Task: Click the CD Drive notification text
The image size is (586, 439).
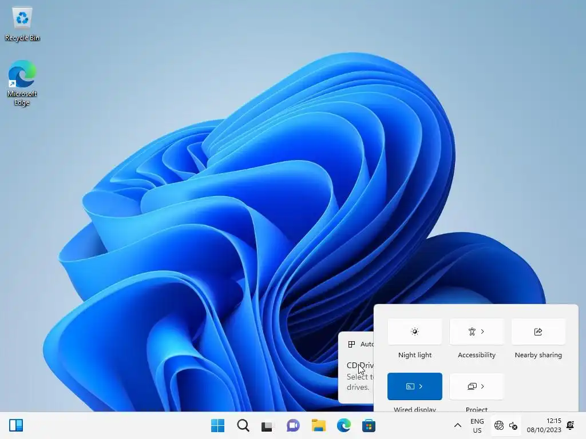Action: click(360, 365)
